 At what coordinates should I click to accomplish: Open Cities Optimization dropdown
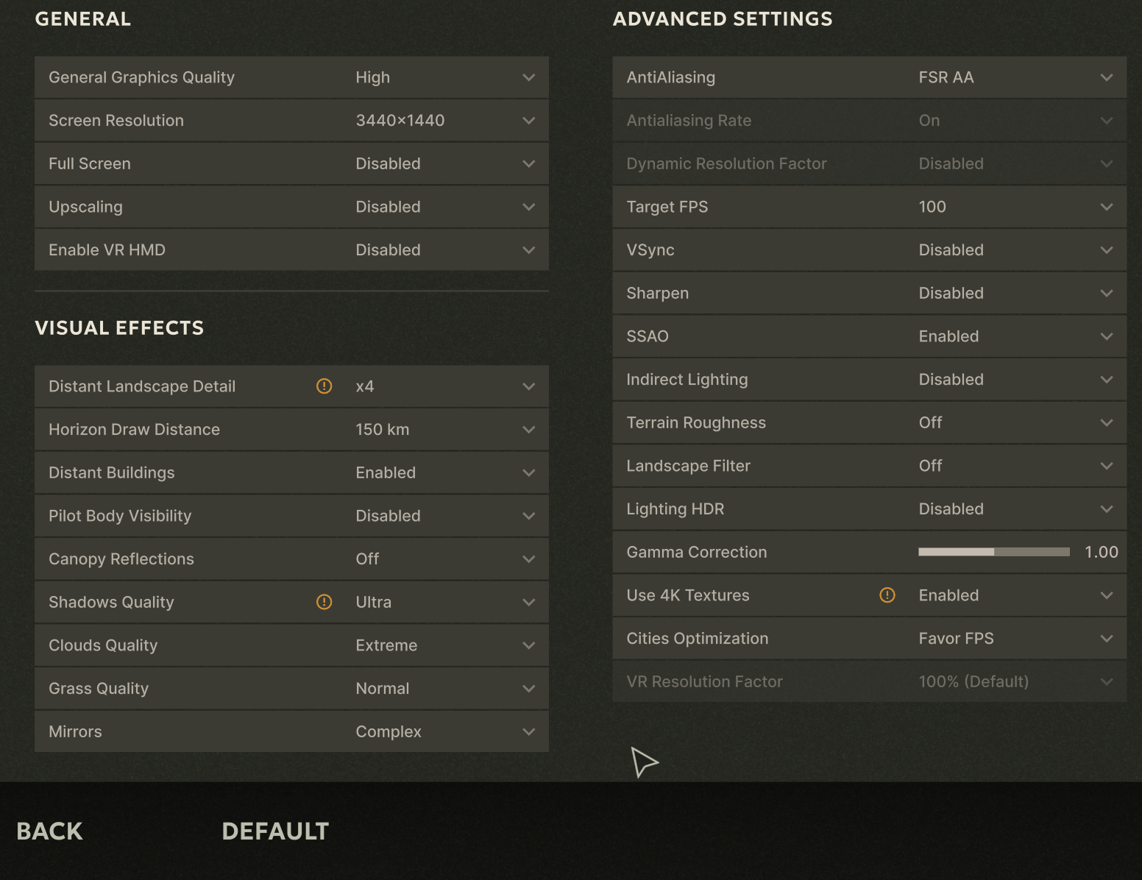(869, 639)
